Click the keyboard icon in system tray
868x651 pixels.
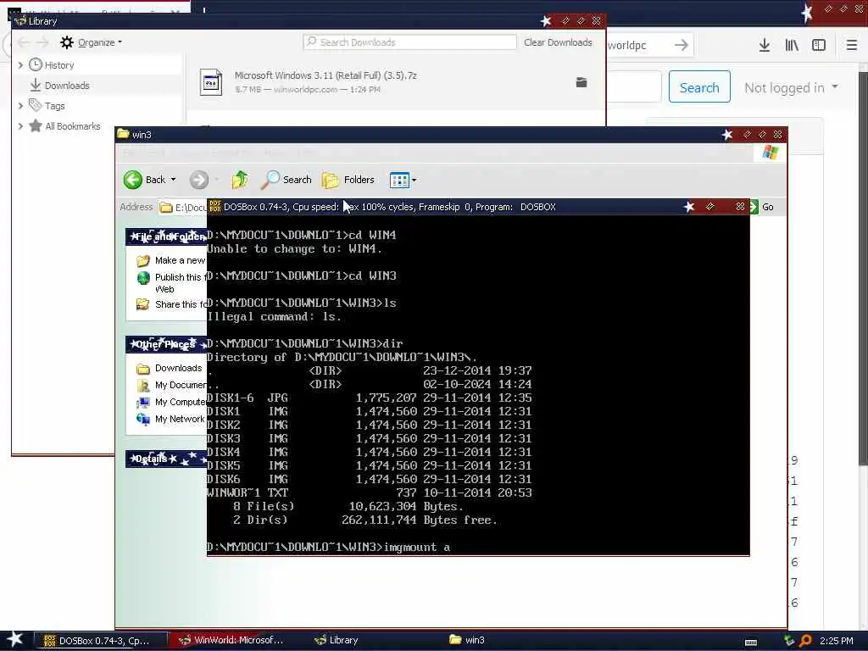[x=751, y=643]
